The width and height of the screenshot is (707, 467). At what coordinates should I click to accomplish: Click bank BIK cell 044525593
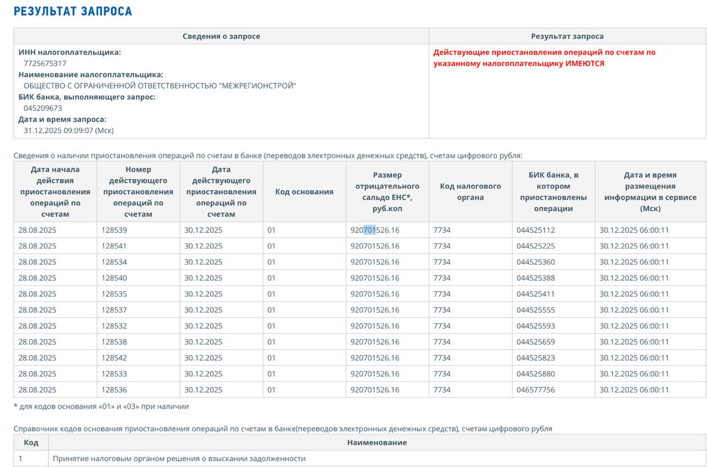coord(535,326)
